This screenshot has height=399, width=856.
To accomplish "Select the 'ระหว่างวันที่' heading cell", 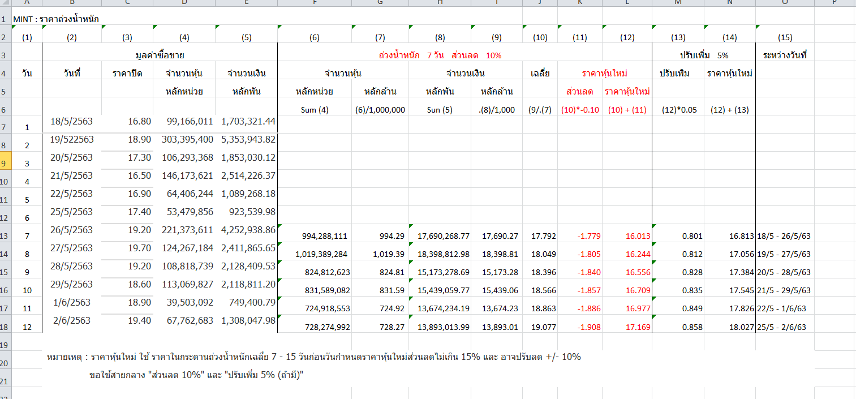I will [785, 55].
